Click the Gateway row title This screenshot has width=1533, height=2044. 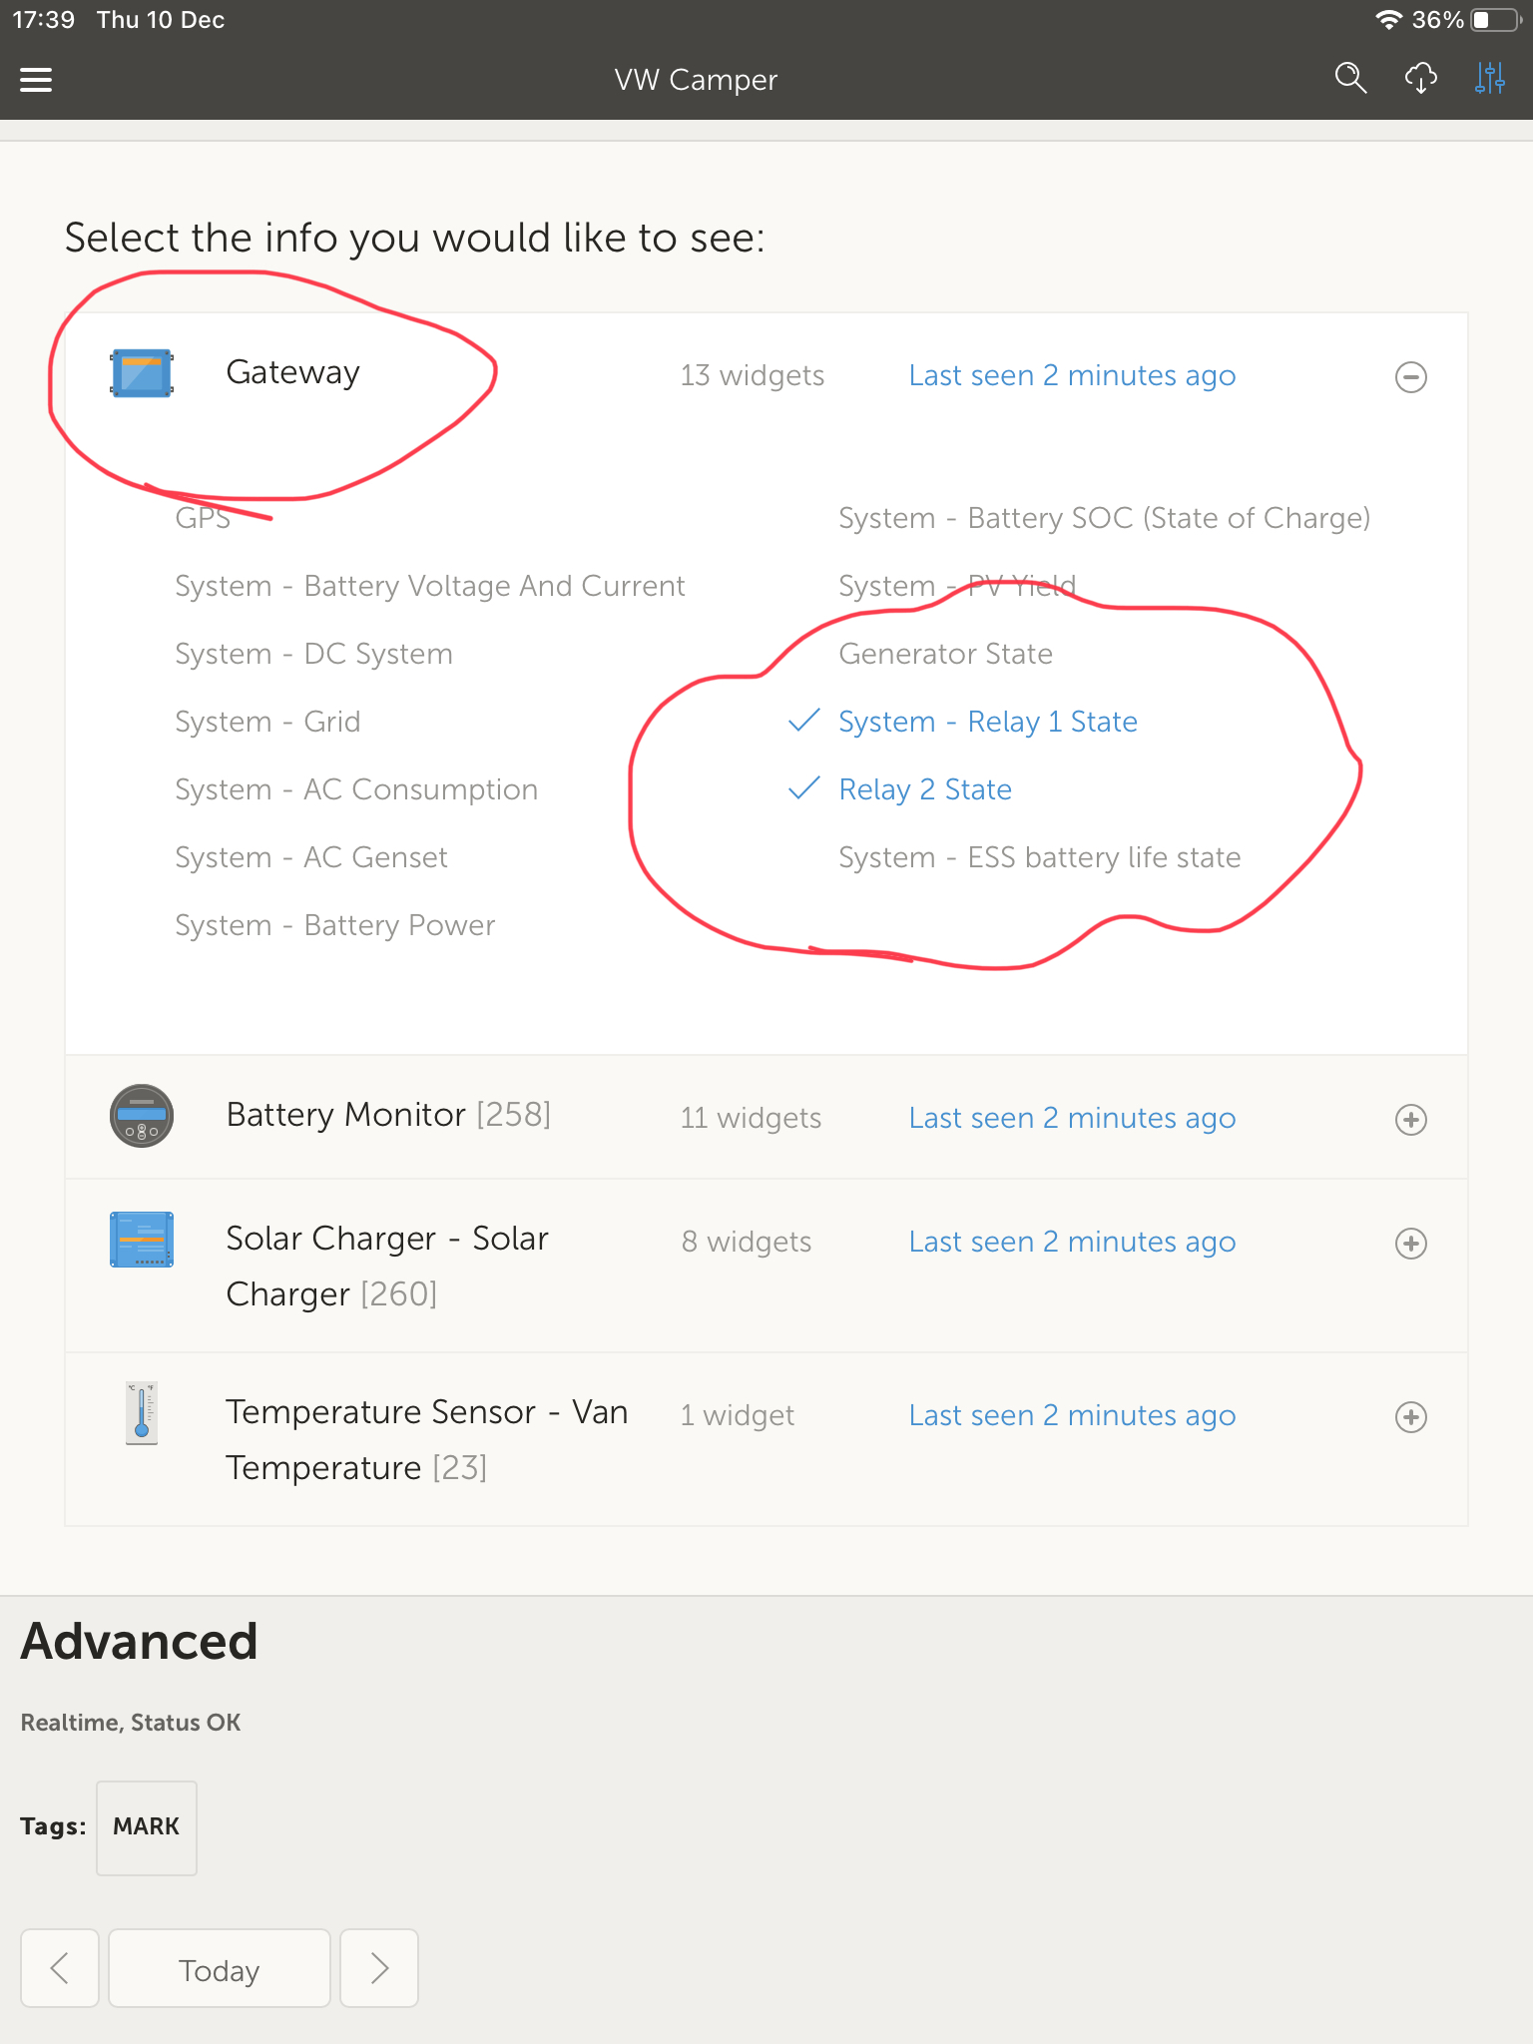point(292,372)
